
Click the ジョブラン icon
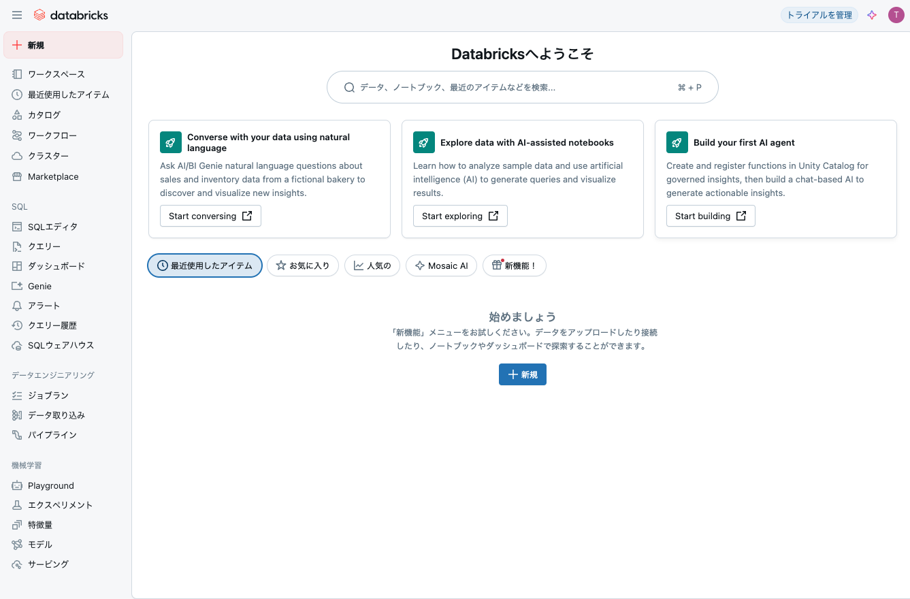point(17,395)
